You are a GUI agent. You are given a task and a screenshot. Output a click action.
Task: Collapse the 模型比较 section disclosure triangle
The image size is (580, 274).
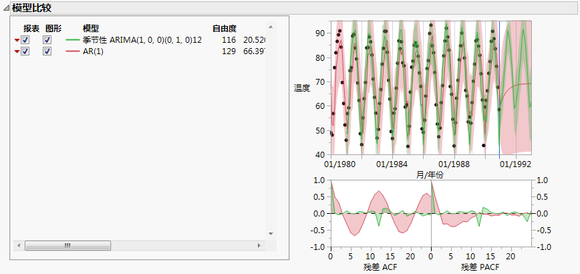click(7, 9)
